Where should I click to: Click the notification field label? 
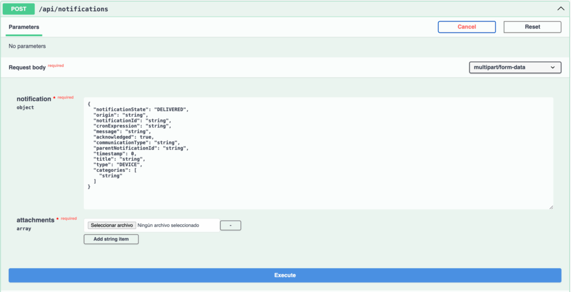click(x=34, y=99)
